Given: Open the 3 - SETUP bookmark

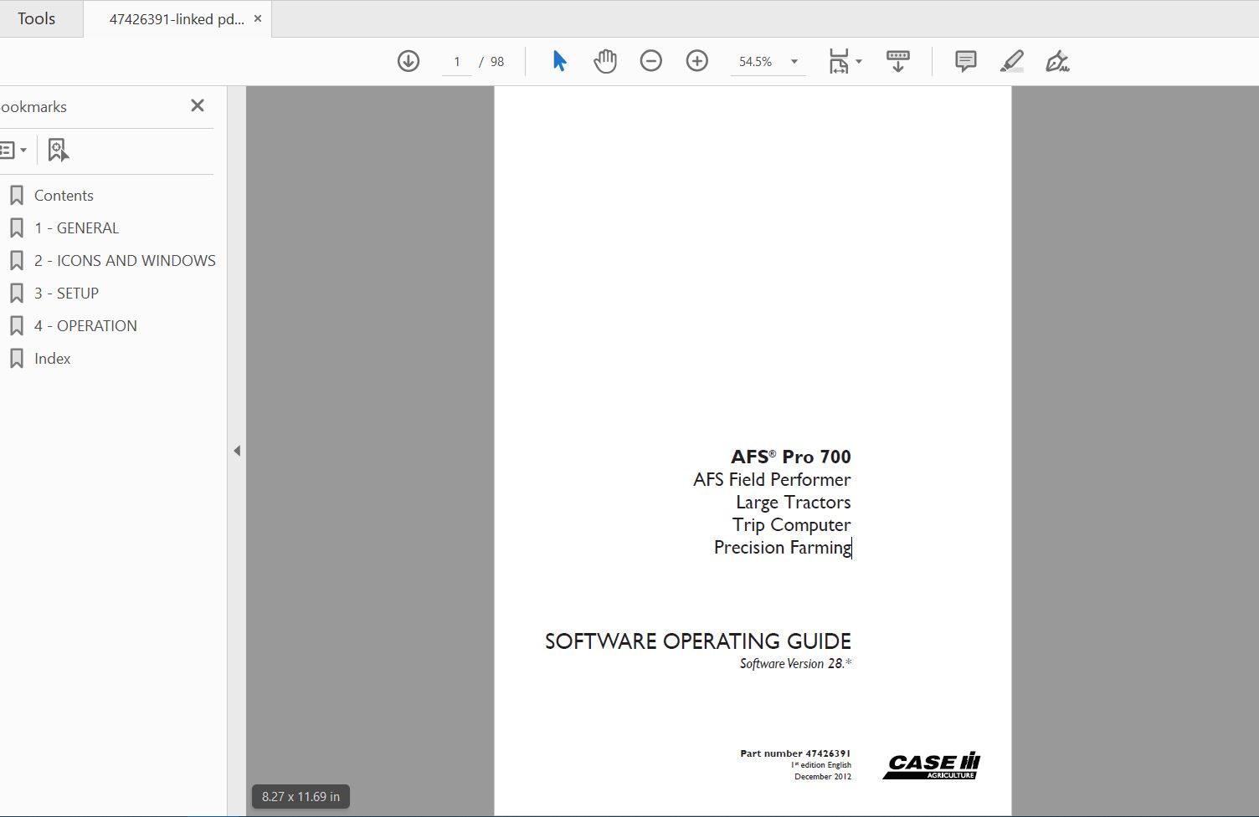Looking at the screenshot, I should pyautogui.click(x=66, y=294).
